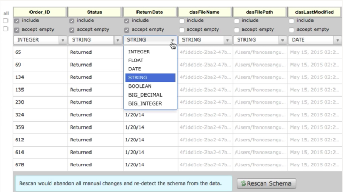Select Order_ID cell with value 612

click(x=41, y=140)
